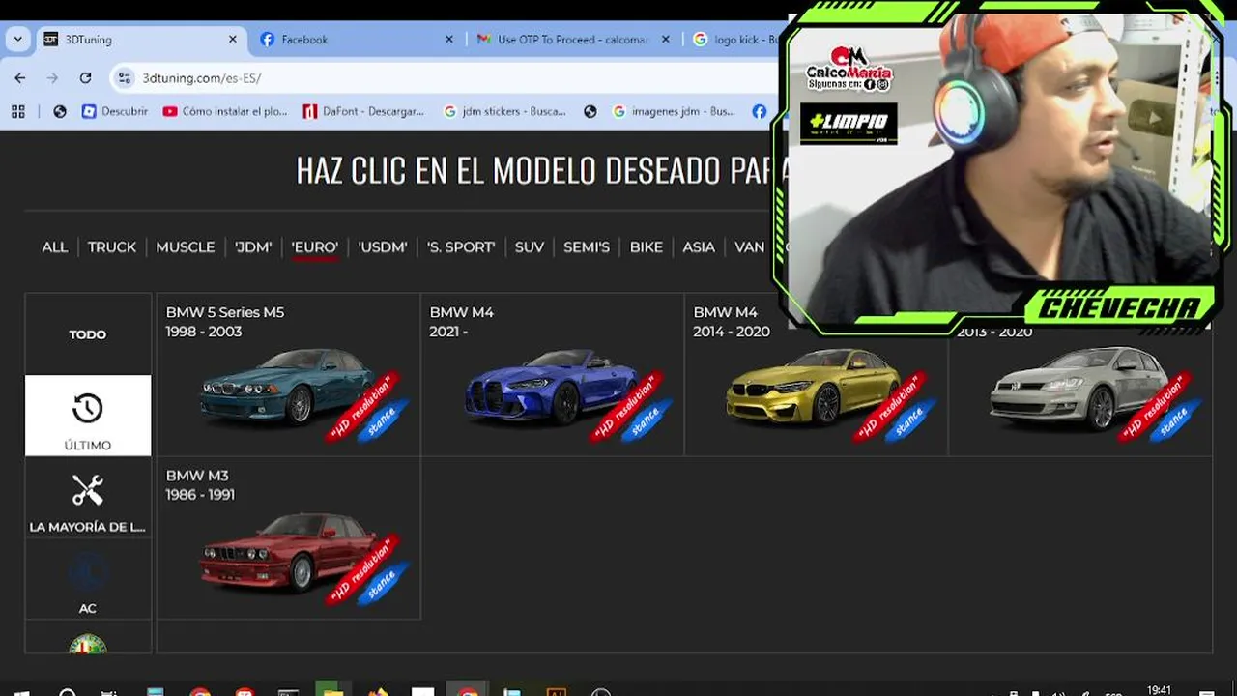The width and height of the screenshot is (1237, 696).
Task: Switch to the logo kick Google tab
Action: coord(734,40)
